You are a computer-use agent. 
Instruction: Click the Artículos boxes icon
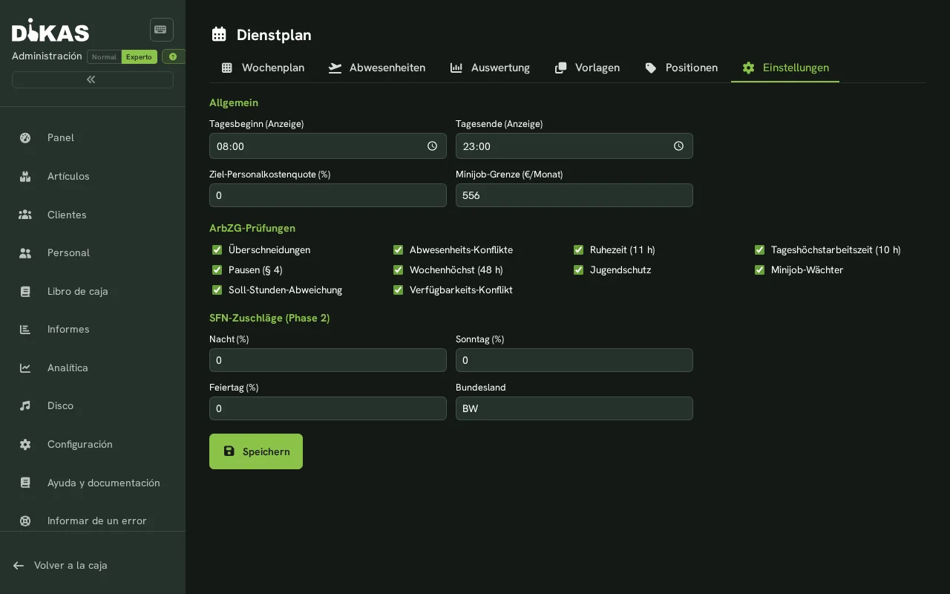(x=25, y=176)
